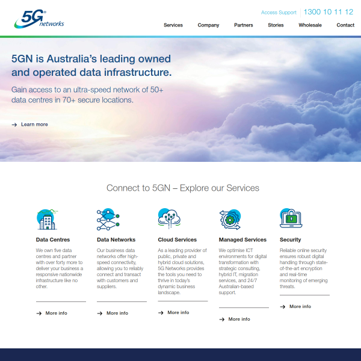The width and height of the screenshot is (361, 361).
Task: Open More info for Data Networks
Action: (x=117, y=313)
